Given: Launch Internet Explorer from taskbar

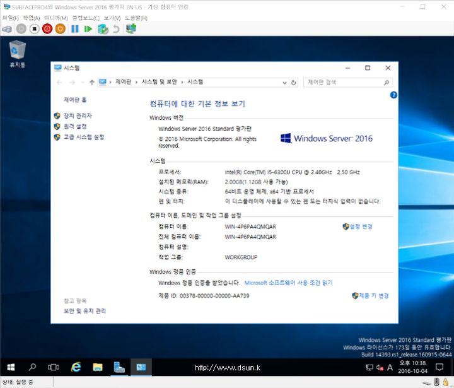Looking at the screenshot, I should [76, 367].
